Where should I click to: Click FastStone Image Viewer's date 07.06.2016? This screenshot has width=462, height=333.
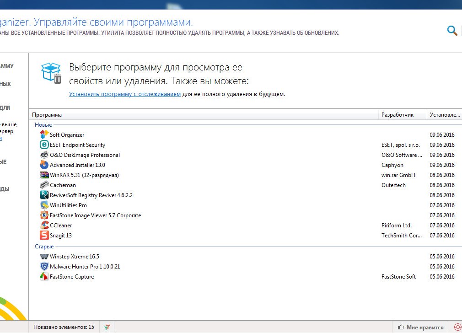coord(442,215)
